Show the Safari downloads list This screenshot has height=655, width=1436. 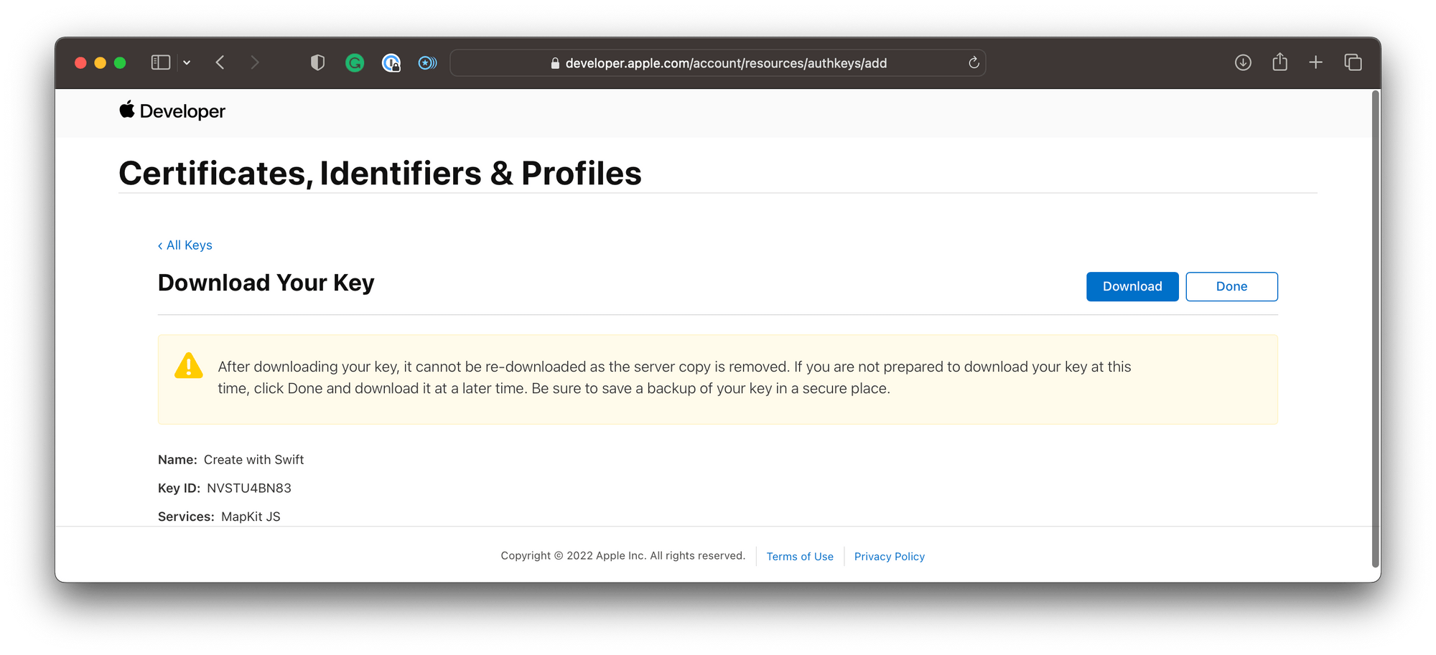[x=1243, y=62]
